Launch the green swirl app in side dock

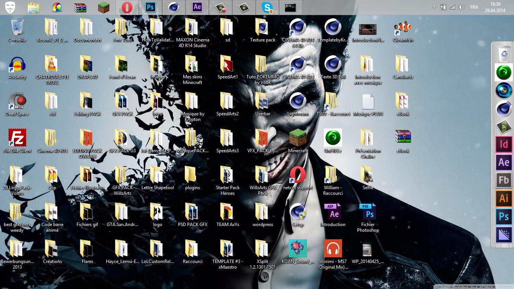pyautogui.click(x=504, y=72)
